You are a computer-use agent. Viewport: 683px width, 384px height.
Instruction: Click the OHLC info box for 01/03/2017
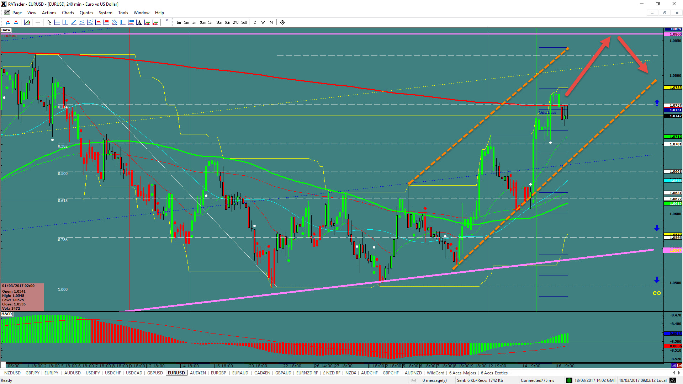coord(22,297)
